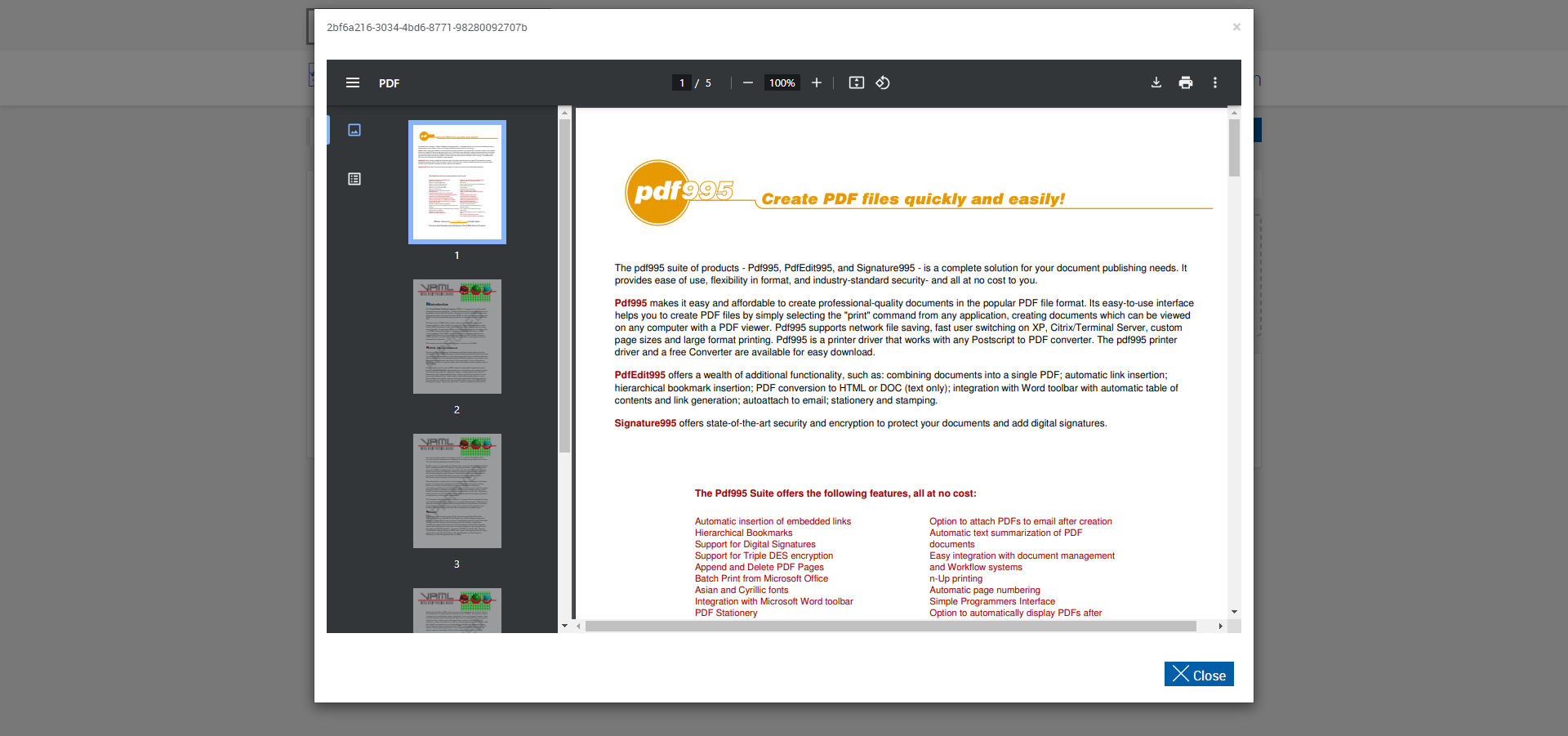Open the page 2 thumbnail

[x=457, y=337]
